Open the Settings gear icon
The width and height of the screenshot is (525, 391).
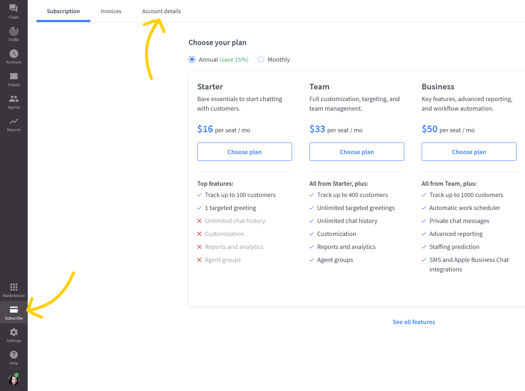click(x=14, y=332)
